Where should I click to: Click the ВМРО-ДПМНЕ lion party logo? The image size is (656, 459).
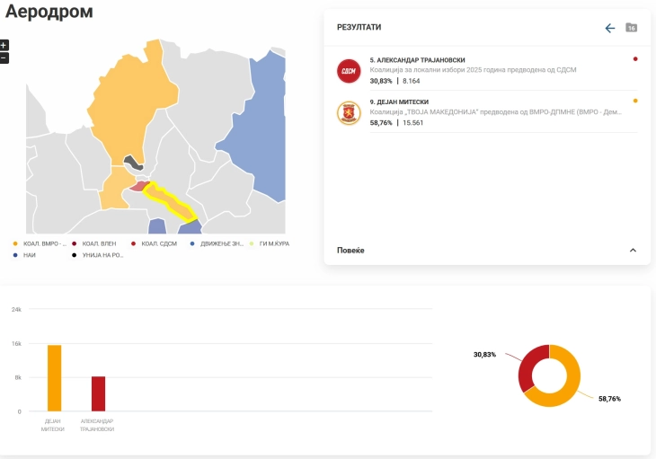point(348,113)
